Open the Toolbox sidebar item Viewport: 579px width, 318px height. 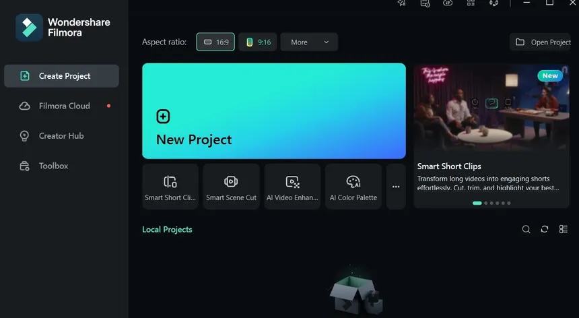tap(53, 166)
